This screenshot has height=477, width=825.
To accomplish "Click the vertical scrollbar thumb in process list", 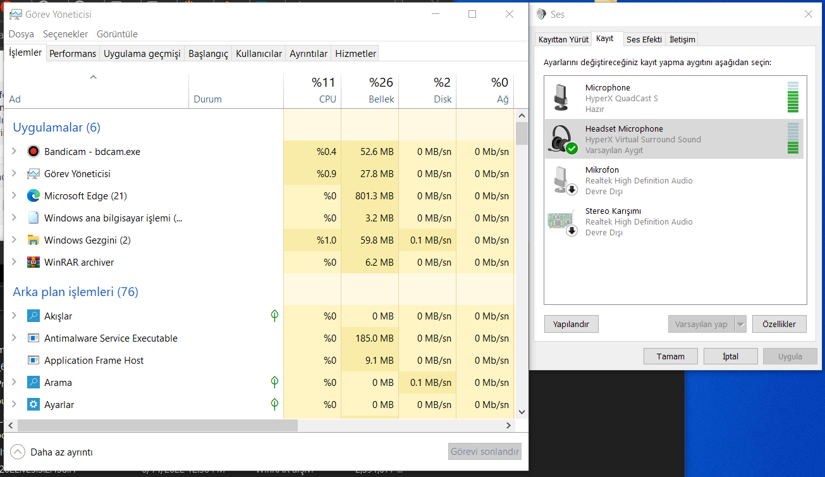I will click(522, 133).
